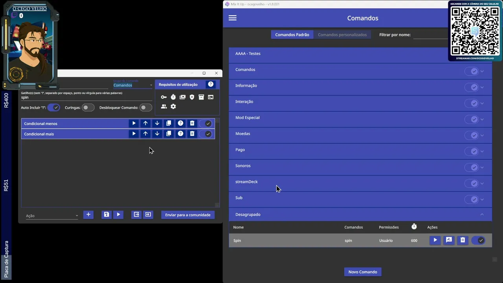Delete the Spin command from the list
Viewport: 503px width, 283px height.
463,240
